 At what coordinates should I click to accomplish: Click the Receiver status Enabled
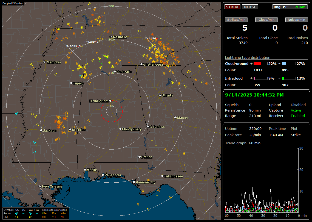(298, 116)
